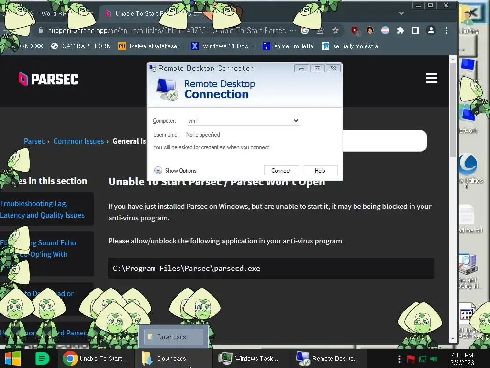This screenshot has width=490, height=368.
Task: Toggle the Chrome side panel icon
Action: pos(416,30)
